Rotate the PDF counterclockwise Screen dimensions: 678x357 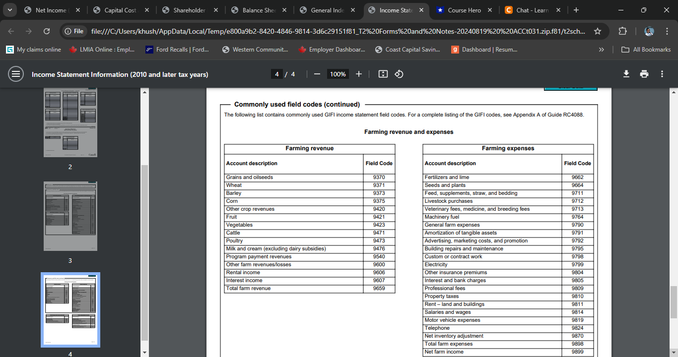point(400,74)
